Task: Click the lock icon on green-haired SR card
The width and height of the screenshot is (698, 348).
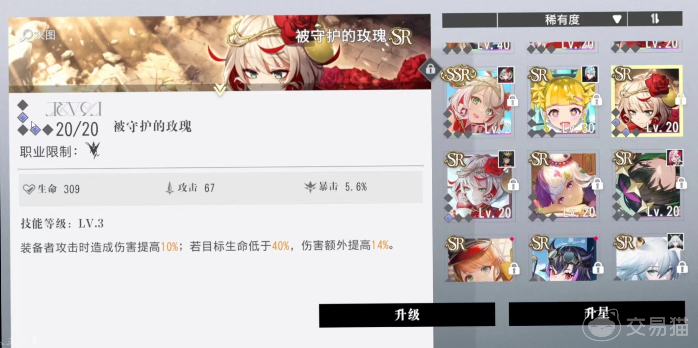Action: click(681, 183)
